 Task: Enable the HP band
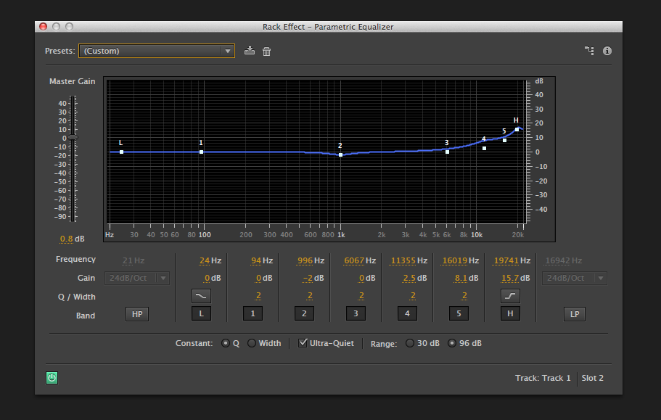point(136,313)
